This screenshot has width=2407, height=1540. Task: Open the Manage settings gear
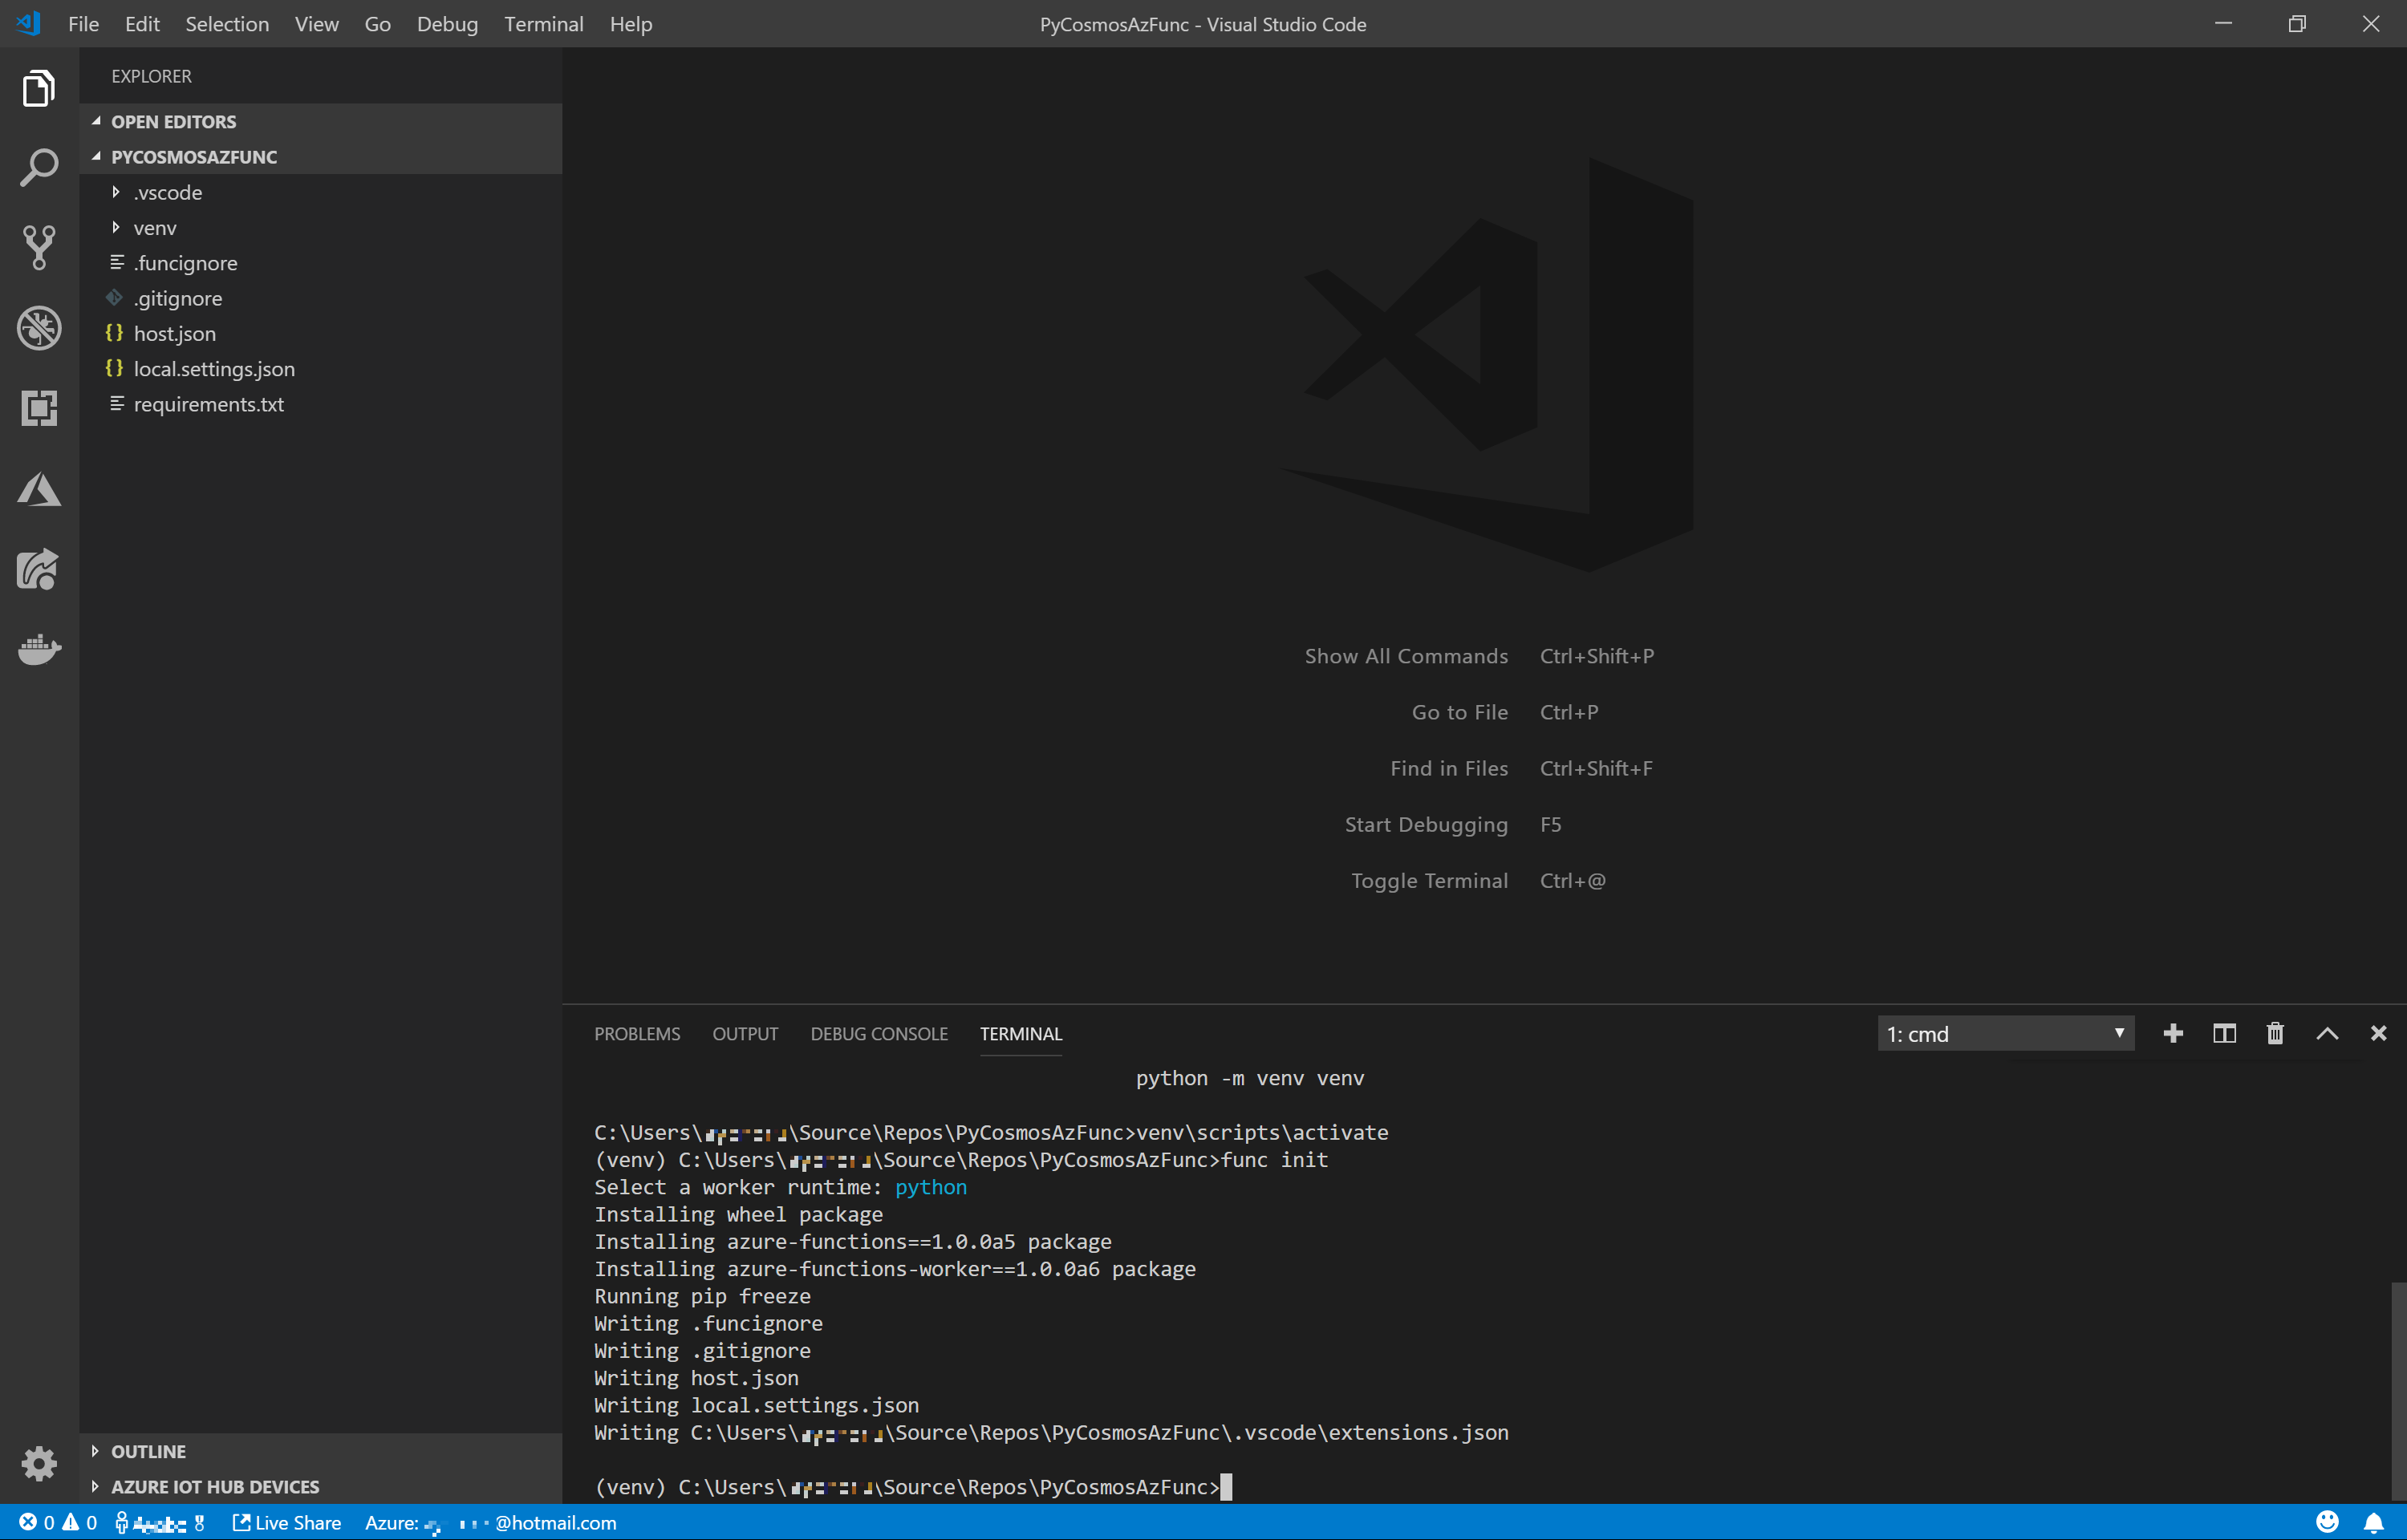tap(38, 1463)
